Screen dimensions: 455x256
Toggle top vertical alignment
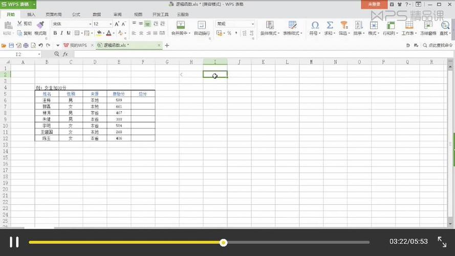pyautogui.click(x=134, y=24)
